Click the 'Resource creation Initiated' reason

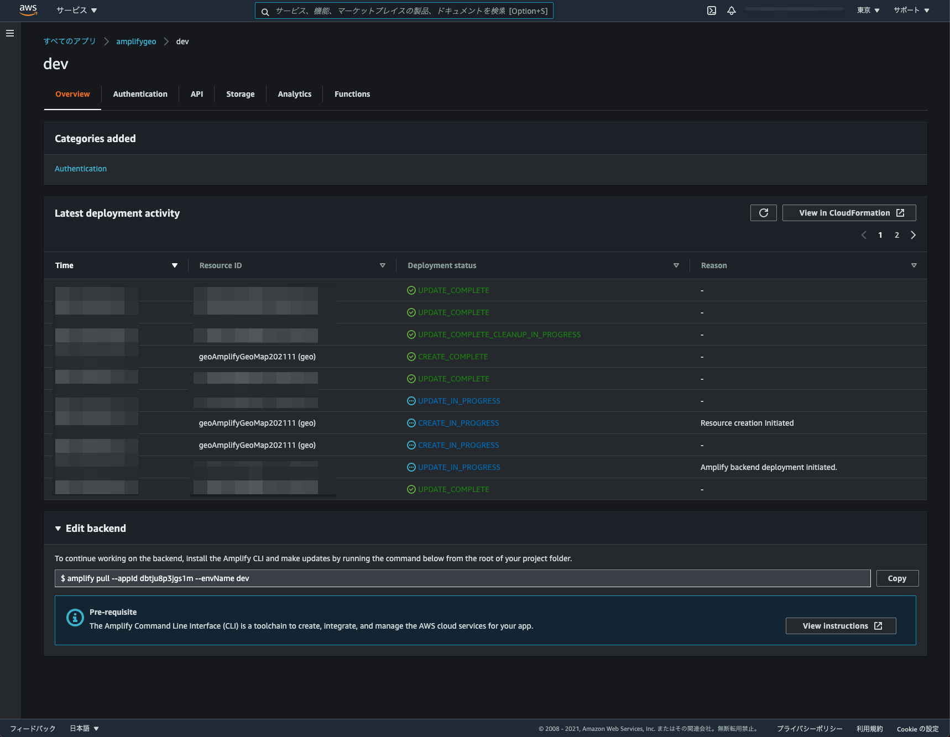click(747, 423)
